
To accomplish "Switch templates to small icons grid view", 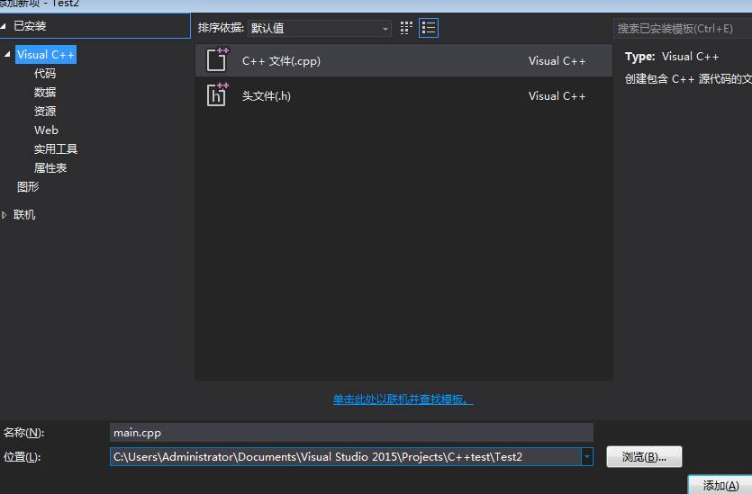I will pos(406,28).
